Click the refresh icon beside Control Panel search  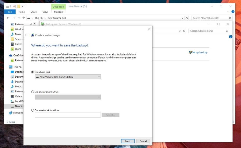(x=184, y=31)
